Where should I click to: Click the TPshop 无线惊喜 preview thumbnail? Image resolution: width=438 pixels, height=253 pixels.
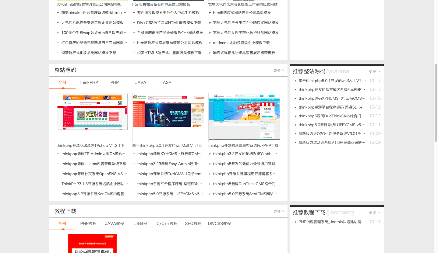point(92,117)
